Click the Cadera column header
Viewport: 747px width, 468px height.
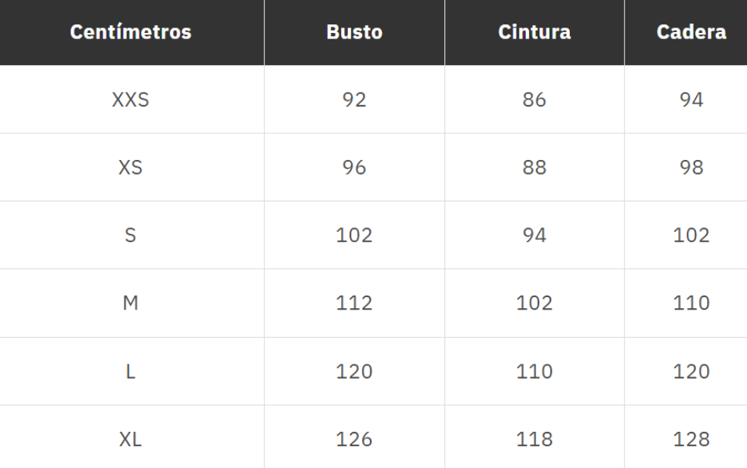click(691, 32)
